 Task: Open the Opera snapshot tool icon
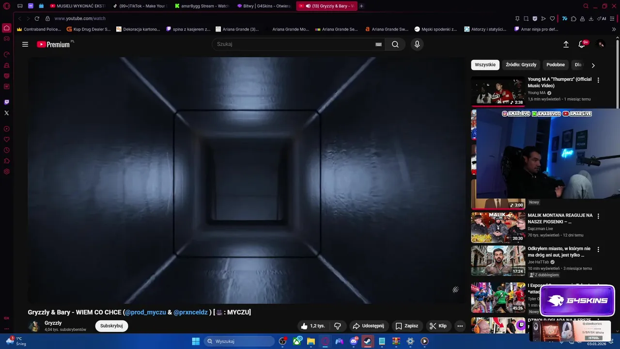[x=526, y=18]
